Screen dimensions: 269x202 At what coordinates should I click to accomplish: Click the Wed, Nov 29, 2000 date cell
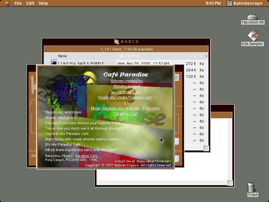143,63
